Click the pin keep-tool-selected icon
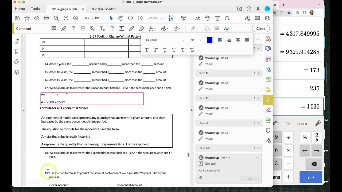342x192 pixels. 193,29
